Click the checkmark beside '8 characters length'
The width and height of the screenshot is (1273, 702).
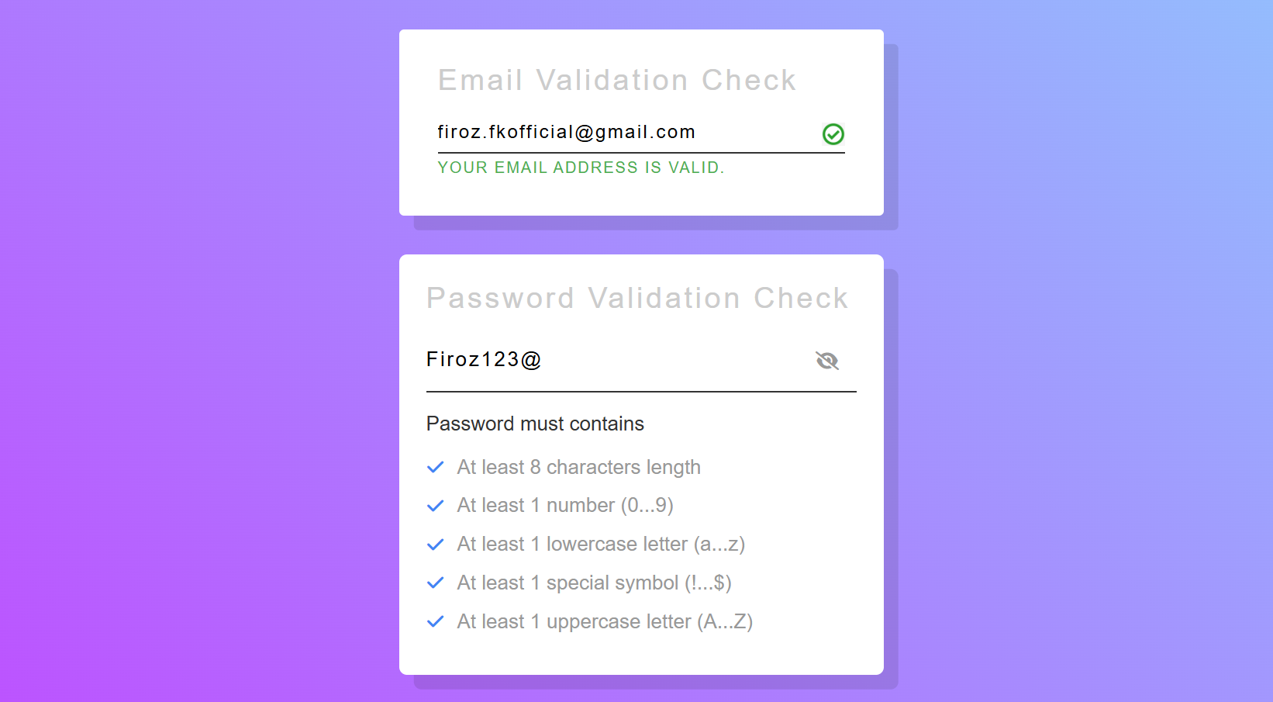[435, 467]
